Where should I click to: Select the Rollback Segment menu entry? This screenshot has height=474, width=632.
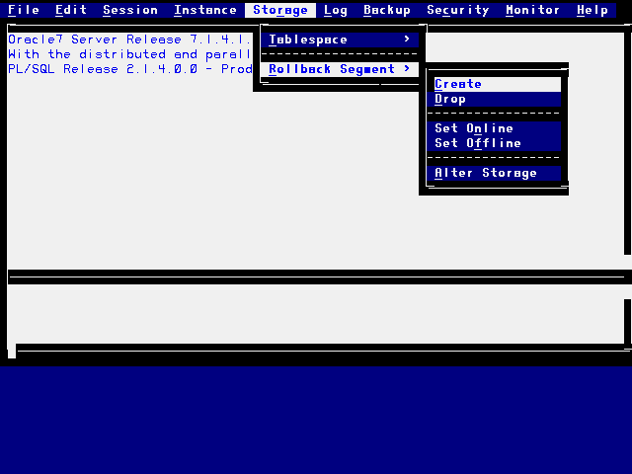point(332,69)
